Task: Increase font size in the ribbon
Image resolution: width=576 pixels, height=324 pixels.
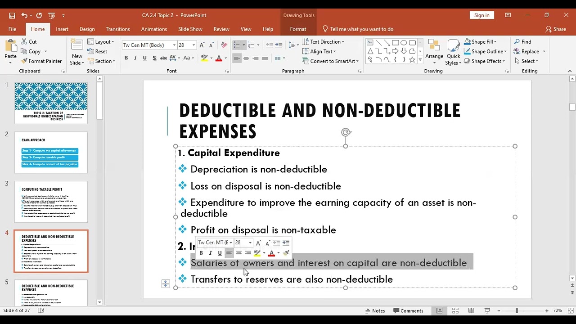Action: click(x=202, y=45)
